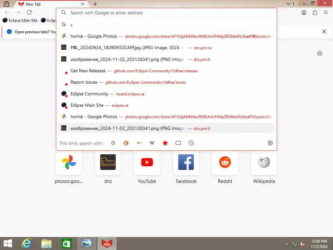
Task: Switch to photo viewer taskbar app
Action: pos(87,243)
